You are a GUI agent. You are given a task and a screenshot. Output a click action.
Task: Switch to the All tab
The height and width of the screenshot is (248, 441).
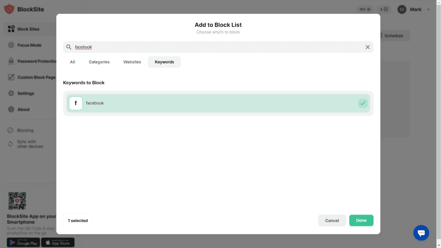[72, 62]
